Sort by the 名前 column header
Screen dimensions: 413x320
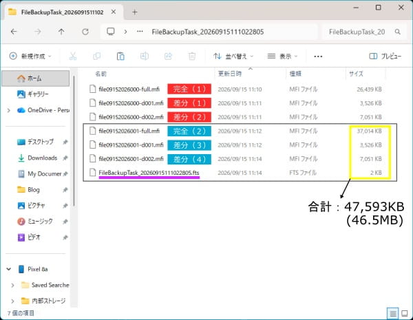tap(101, 74)
